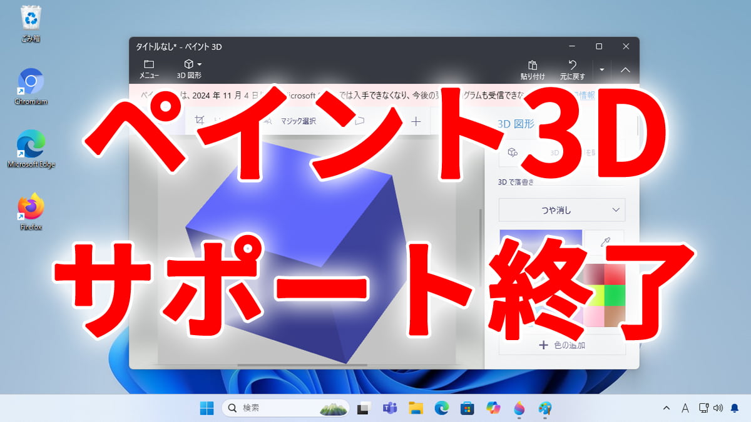This screenshot has width=751, height=422.
Task: Open the つや消し material dropdown
Action: coord(562,210)
